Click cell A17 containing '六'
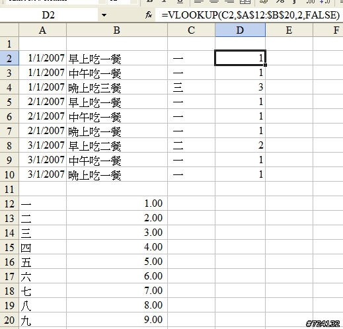The image size is (343, 329). pos(42,276)
